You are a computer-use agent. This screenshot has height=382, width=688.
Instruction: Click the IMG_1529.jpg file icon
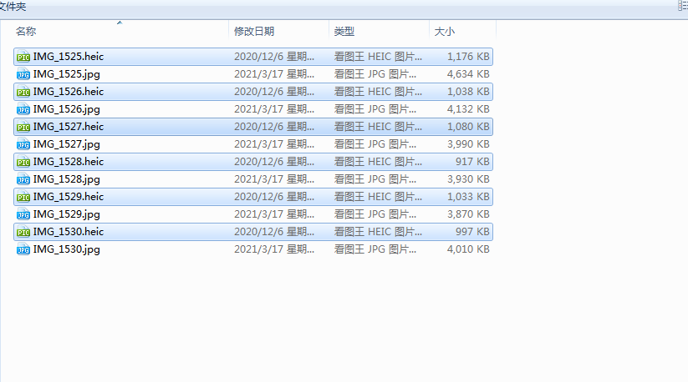[23, 214]
